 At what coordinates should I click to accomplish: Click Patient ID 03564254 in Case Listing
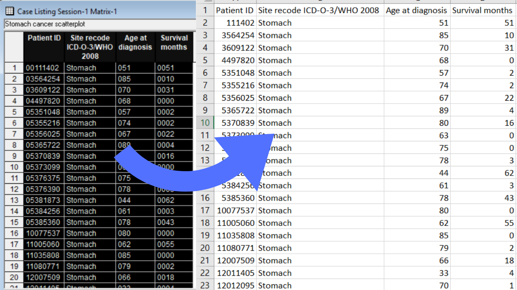pyautogui.click(x=44, y=79)
